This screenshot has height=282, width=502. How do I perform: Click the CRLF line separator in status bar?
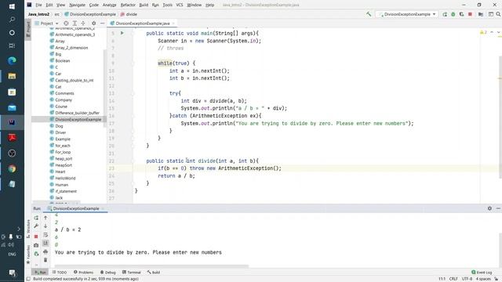pyautogui.click(x=453, y=279)
